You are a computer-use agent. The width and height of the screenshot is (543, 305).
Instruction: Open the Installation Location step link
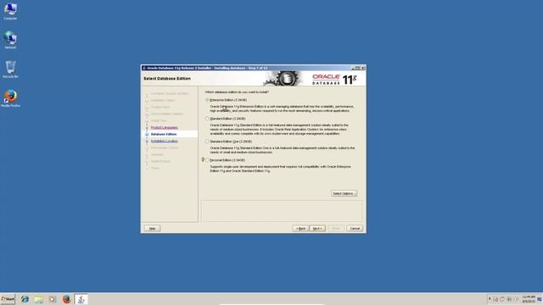coord(164,141)
